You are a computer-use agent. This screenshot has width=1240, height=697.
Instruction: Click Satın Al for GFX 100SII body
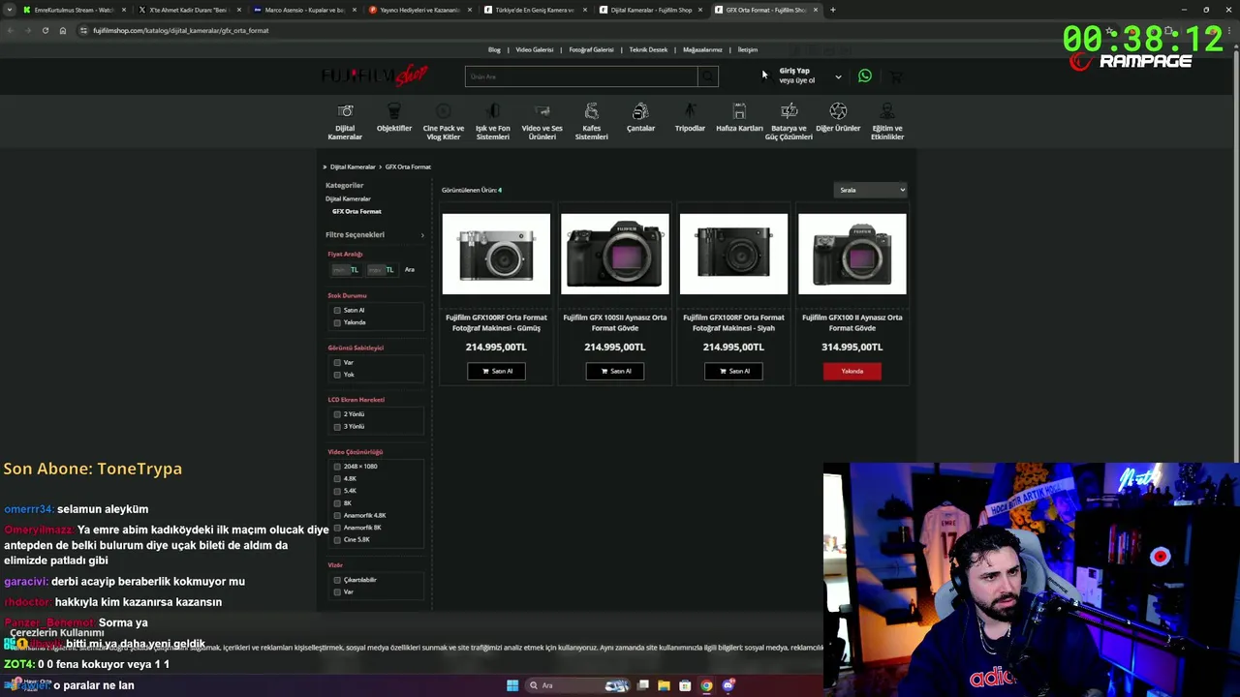tap(615, 371)
